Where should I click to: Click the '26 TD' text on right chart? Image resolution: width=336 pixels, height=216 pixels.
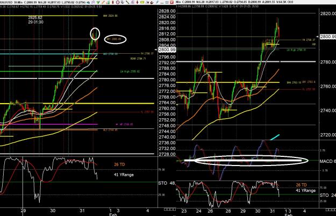[x=301, y=185]
